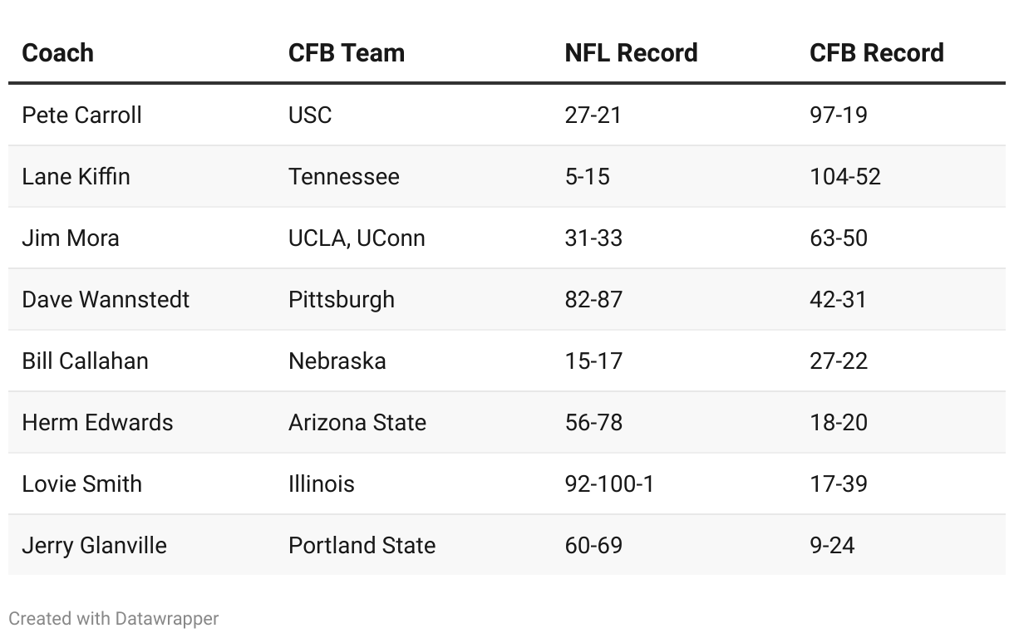Select the UCLA, UConn cell

tap(357, 238)
